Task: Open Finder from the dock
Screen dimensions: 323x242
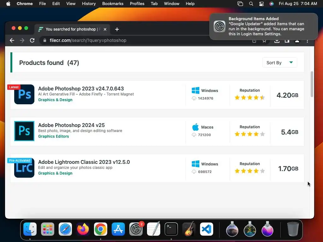Action: pos(30,229)
